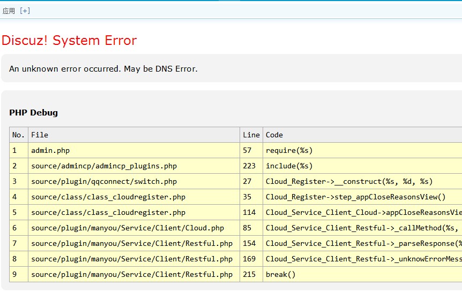Open the 应用 bookmark item
Viewport: 462px width, 294px height.
coord(9,11)
